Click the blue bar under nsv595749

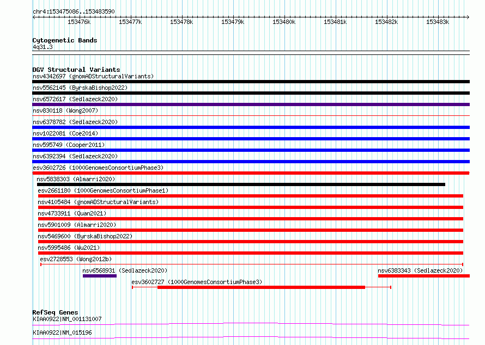click(x=251, y=150)
